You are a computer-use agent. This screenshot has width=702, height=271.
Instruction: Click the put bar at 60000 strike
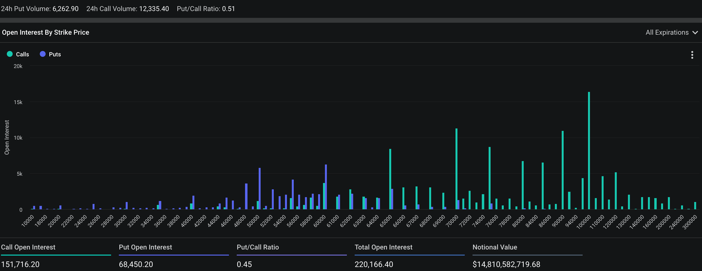[326, 187]
